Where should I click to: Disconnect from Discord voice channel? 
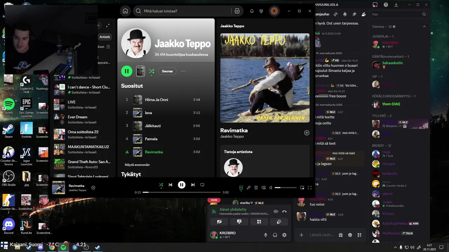284,211
